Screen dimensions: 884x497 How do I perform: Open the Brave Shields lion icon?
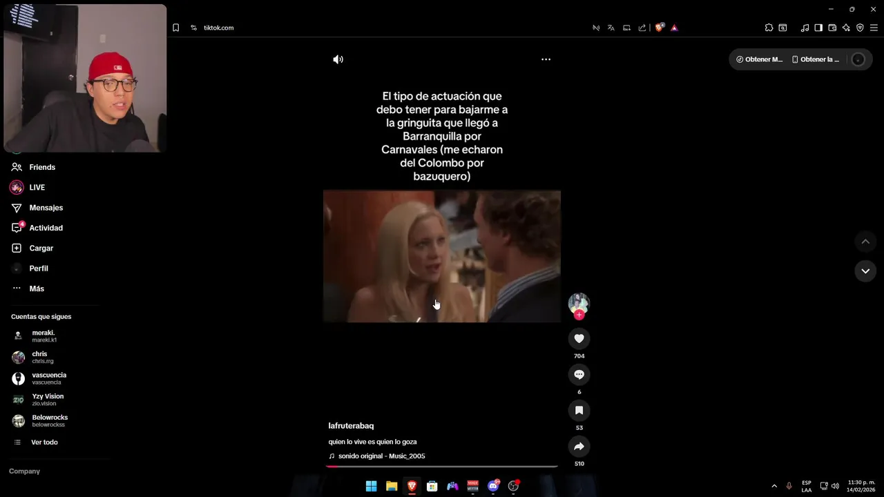click(659, 28)
